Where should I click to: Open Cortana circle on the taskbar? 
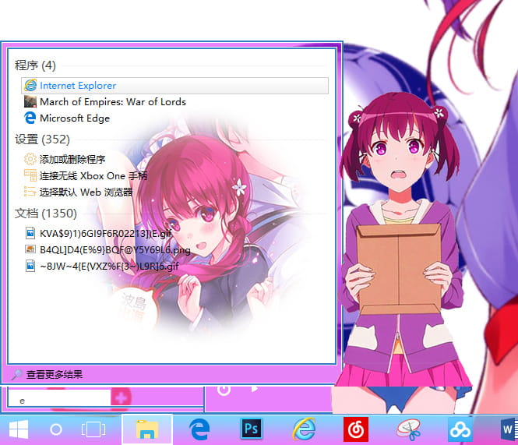56,429
